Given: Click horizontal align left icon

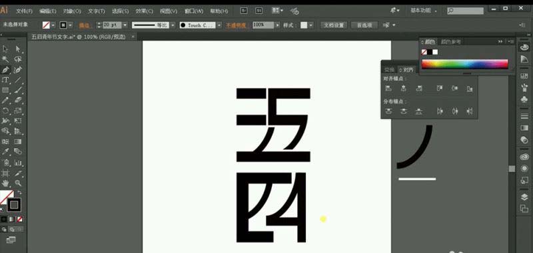Looking at the screenshot, I should [388, 88].
